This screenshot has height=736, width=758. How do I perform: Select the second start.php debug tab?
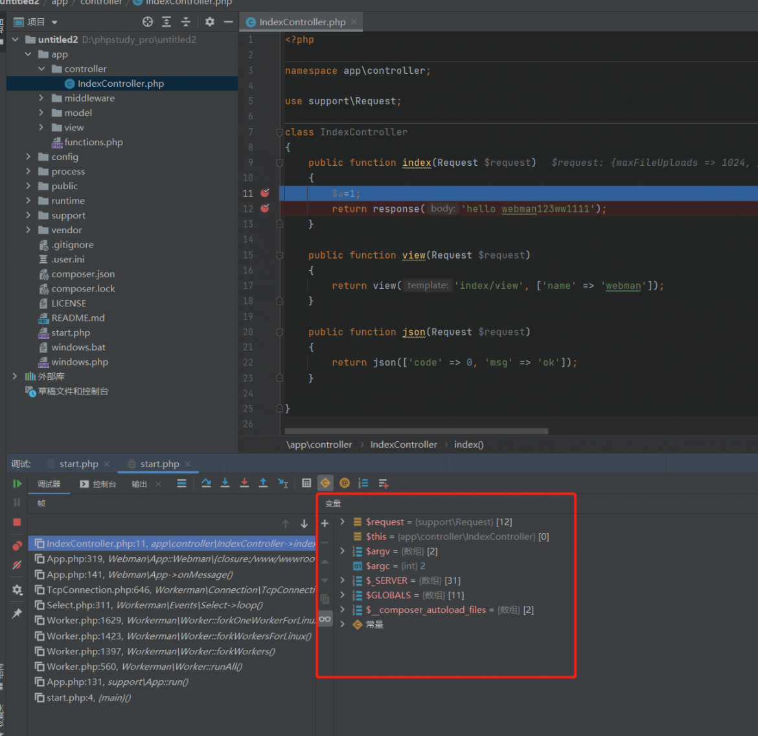(x=158, y=464)
